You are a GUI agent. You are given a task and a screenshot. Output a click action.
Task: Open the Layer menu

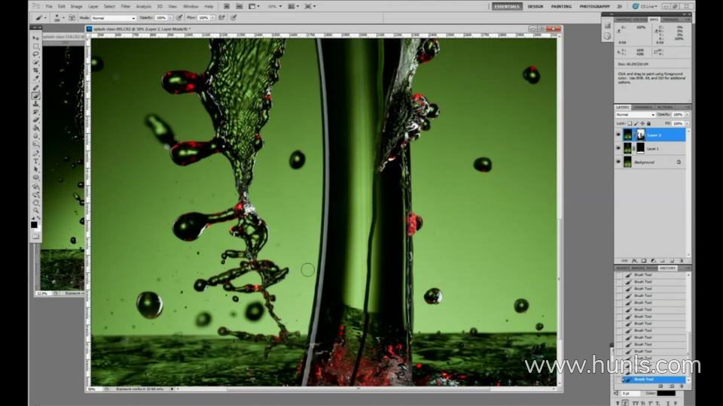point(93,7)
